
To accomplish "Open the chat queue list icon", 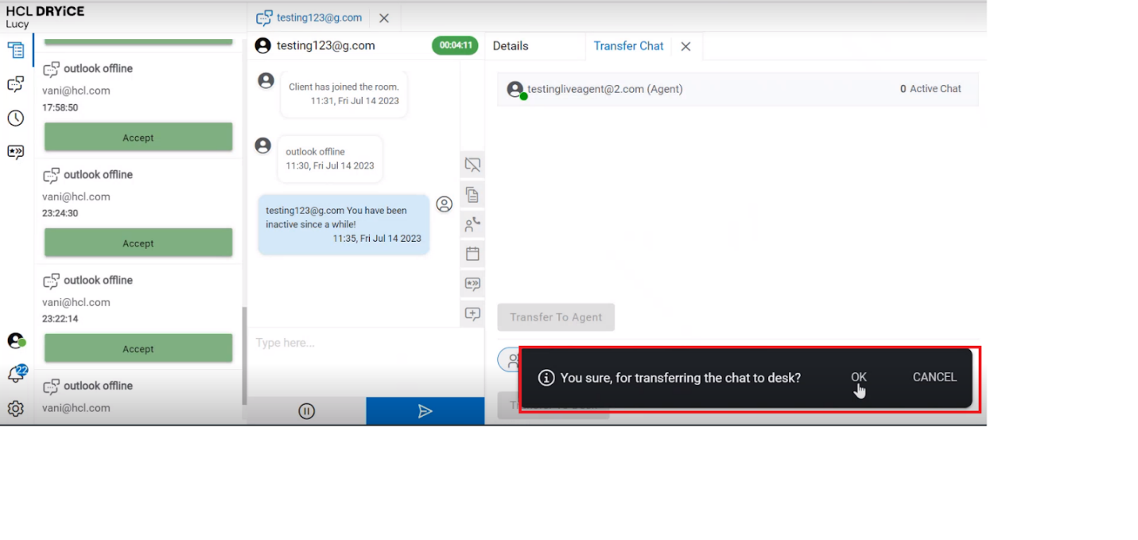I will (x=16, y=50).
